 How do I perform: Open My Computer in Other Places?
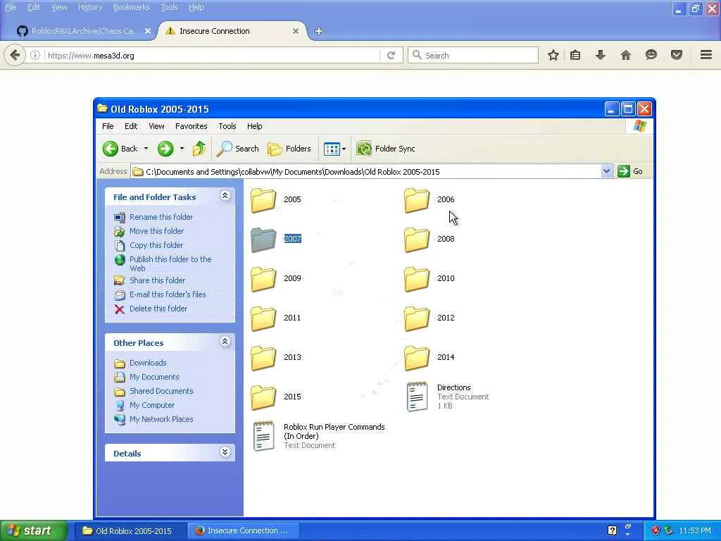pos(152,405)
